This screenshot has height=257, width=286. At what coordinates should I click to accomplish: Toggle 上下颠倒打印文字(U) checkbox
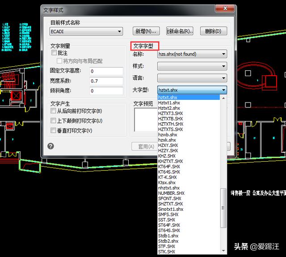coord(53,120)
